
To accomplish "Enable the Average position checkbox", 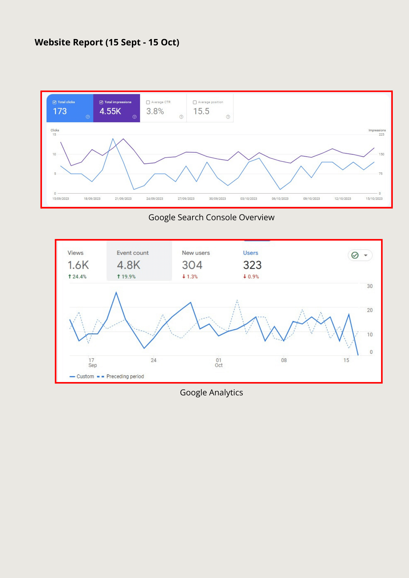I will (x=195, y=102).
